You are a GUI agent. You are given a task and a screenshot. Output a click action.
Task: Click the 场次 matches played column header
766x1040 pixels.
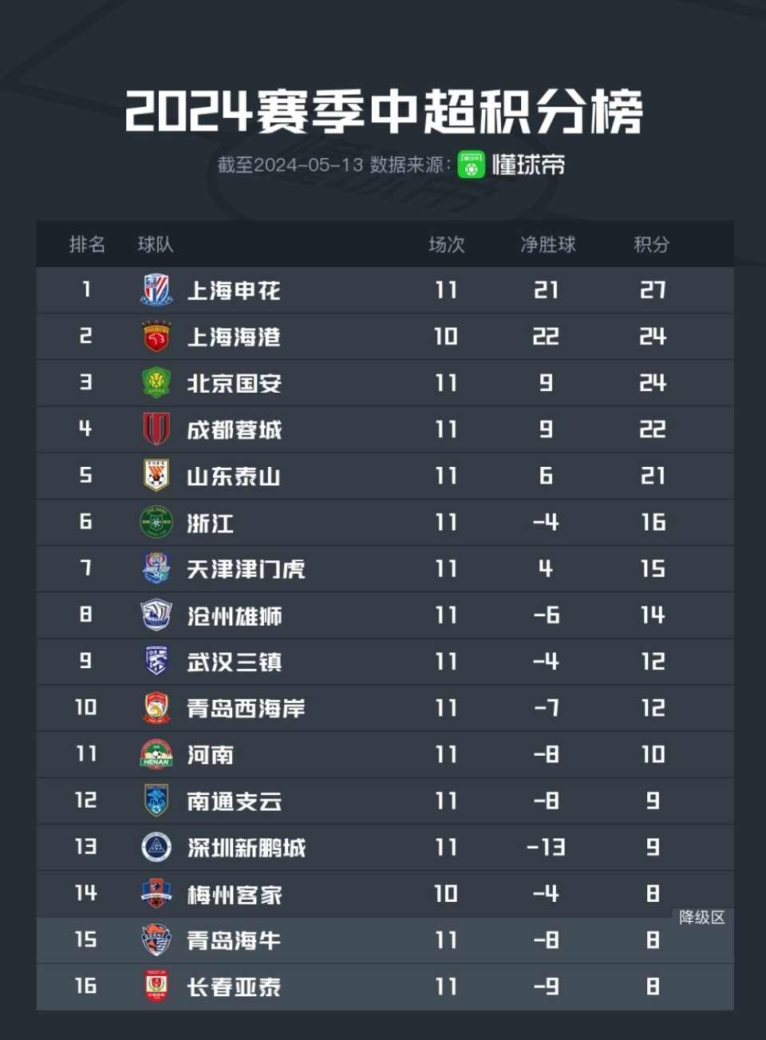[x=446, y=244]
